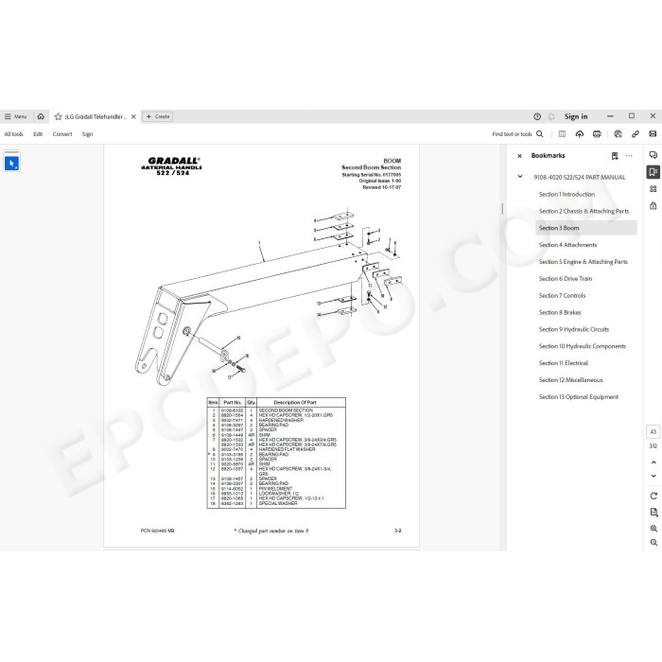Open the lock security panel icon
This screenshot has width=662, height=662.
click(x=653, y=205)
